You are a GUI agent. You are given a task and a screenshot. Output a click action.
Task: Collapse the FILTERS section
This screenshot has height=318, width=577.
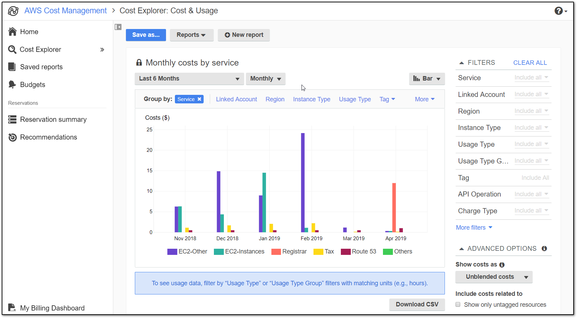pyautogui.click(x=461, y=63)
